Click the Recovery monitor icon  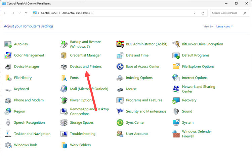[x=176, y=100]
